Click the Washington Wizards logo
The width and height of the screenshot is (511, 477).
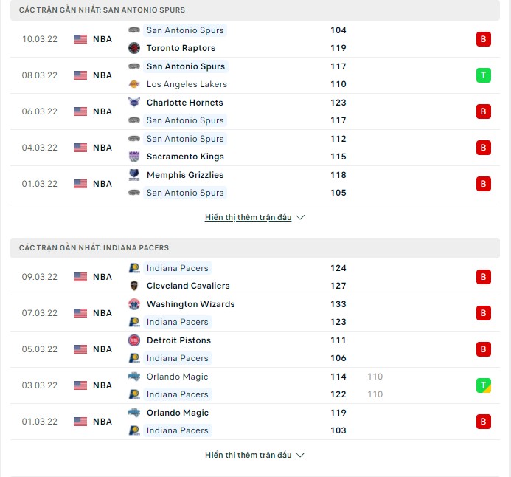134,304
